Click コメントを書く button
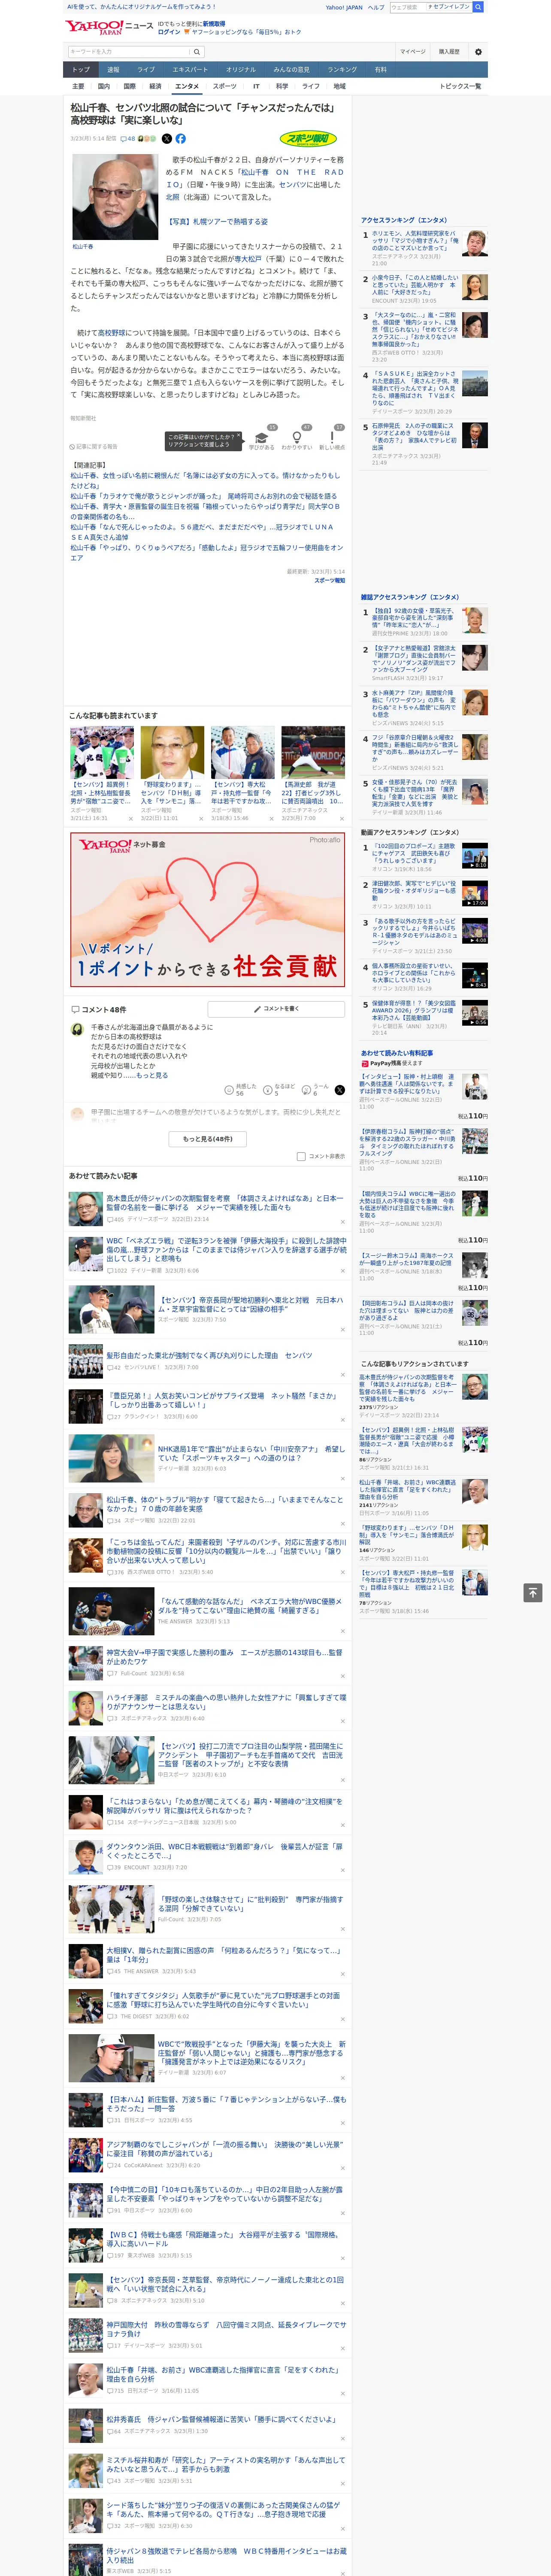Image resolution: width=551 pixels, height=2576 pixels. [x=277, y=1009]
